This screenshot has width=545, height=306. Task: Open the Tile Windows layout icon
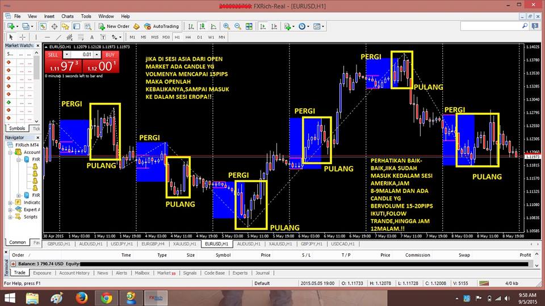pos(249,26)
